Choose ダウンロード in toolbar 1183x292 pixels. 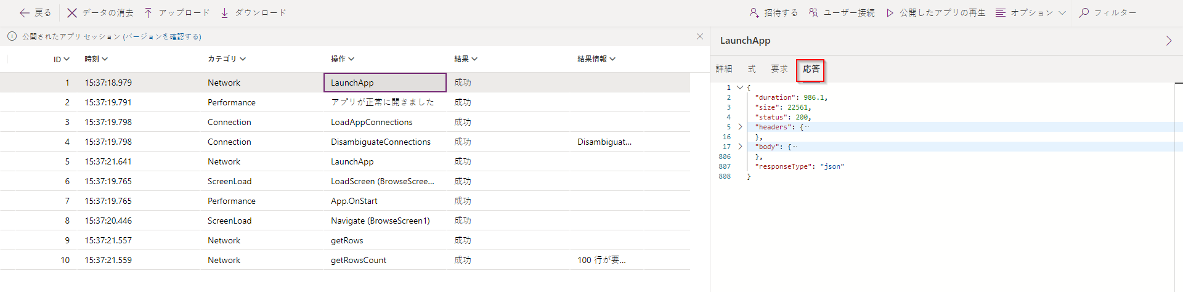pos(253,13)
